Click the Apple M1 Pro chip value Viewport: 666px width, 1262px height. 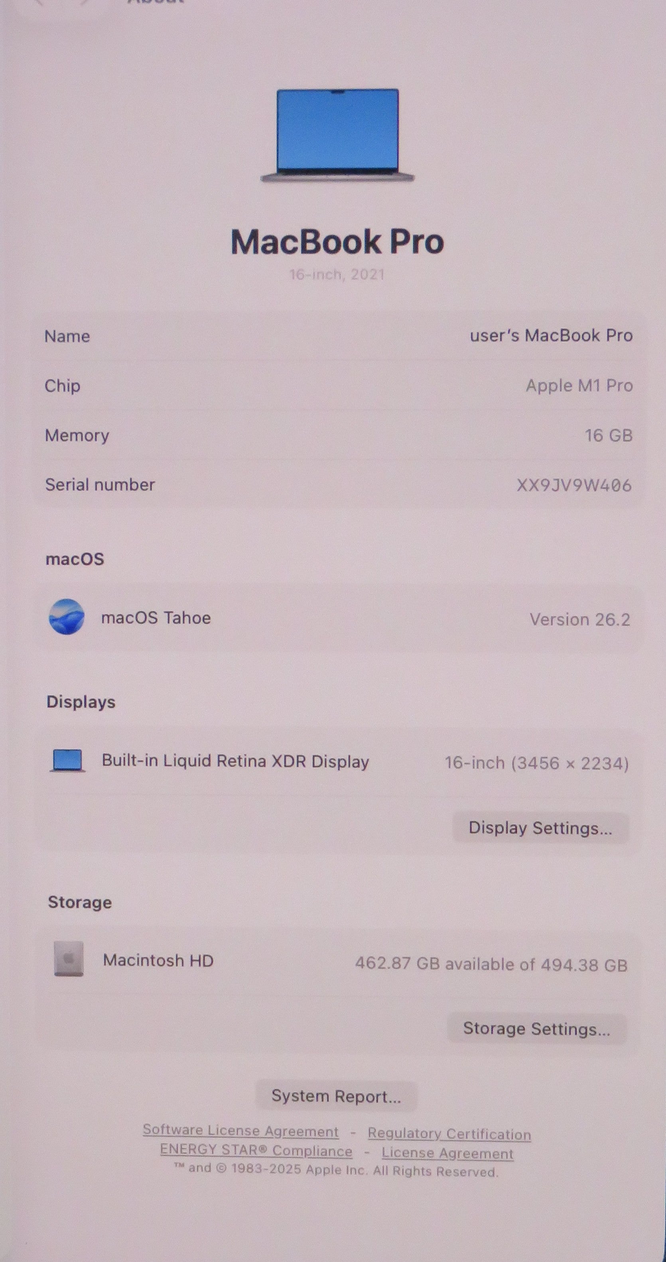coord(579,386)
